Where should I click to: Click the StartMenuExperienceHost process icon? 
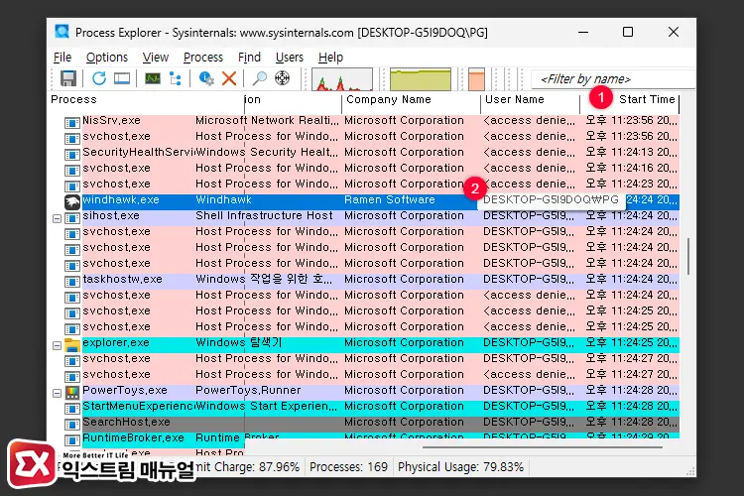pyautogui.click(x=72, y=408)
